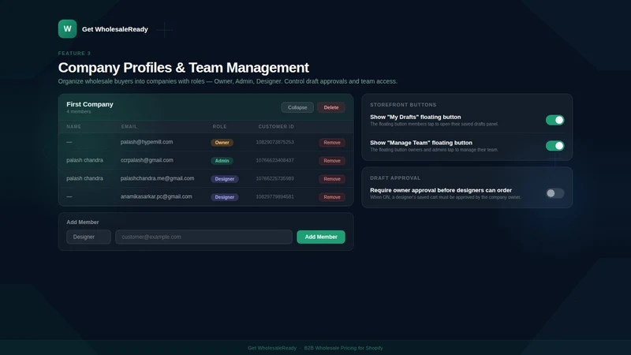Click Designer badge for anamikasarkar.pc@gmail.com
Viewport: 631px width, 355px height.
pyautogui.click(x=225, y=196)
